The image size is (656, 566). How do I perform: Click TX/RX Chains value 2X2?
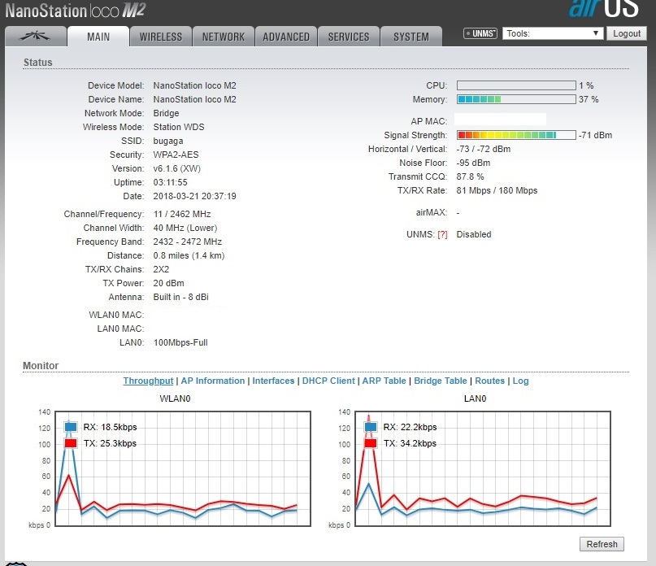coord(161,270)
